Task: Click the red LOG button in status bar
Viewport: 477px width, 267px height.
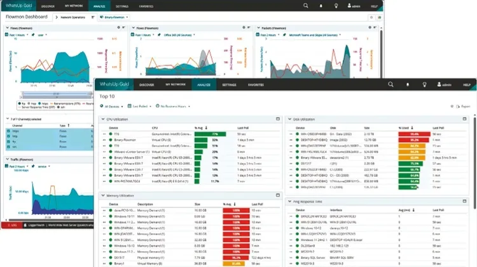Action: click(12, 225)
